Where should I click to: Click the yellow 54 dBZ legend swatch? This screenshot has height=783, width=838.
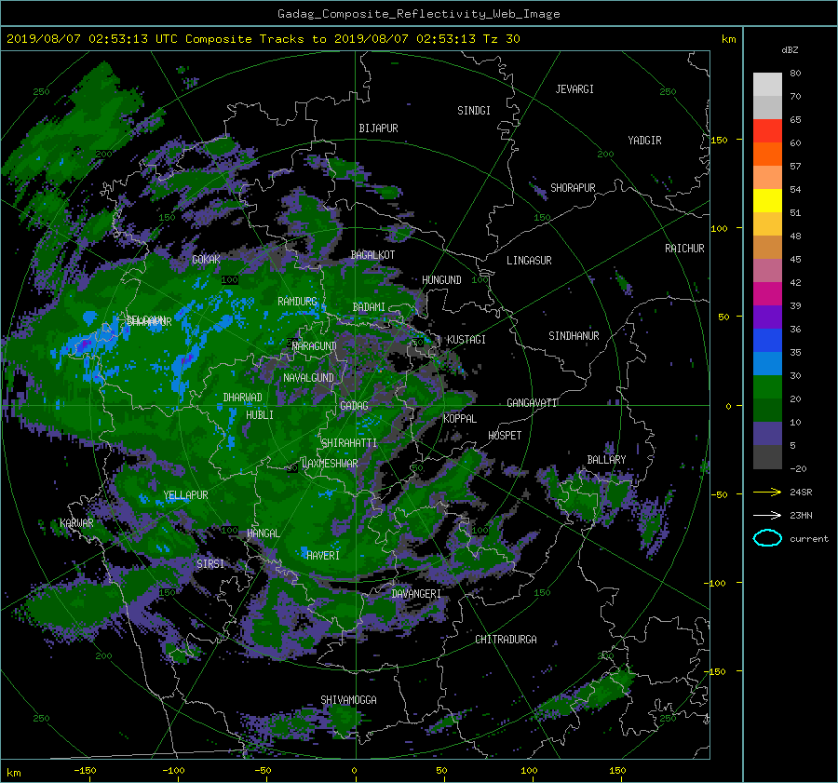pyautogui.click(x=767, y=200)
